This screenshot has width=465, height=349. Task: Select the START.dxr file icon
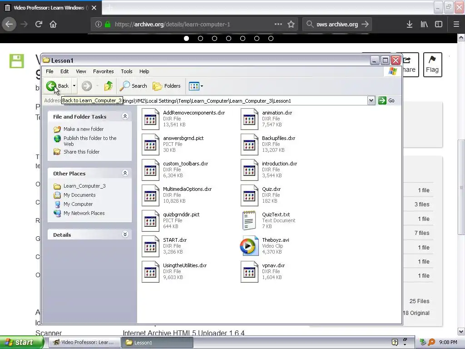150,246
